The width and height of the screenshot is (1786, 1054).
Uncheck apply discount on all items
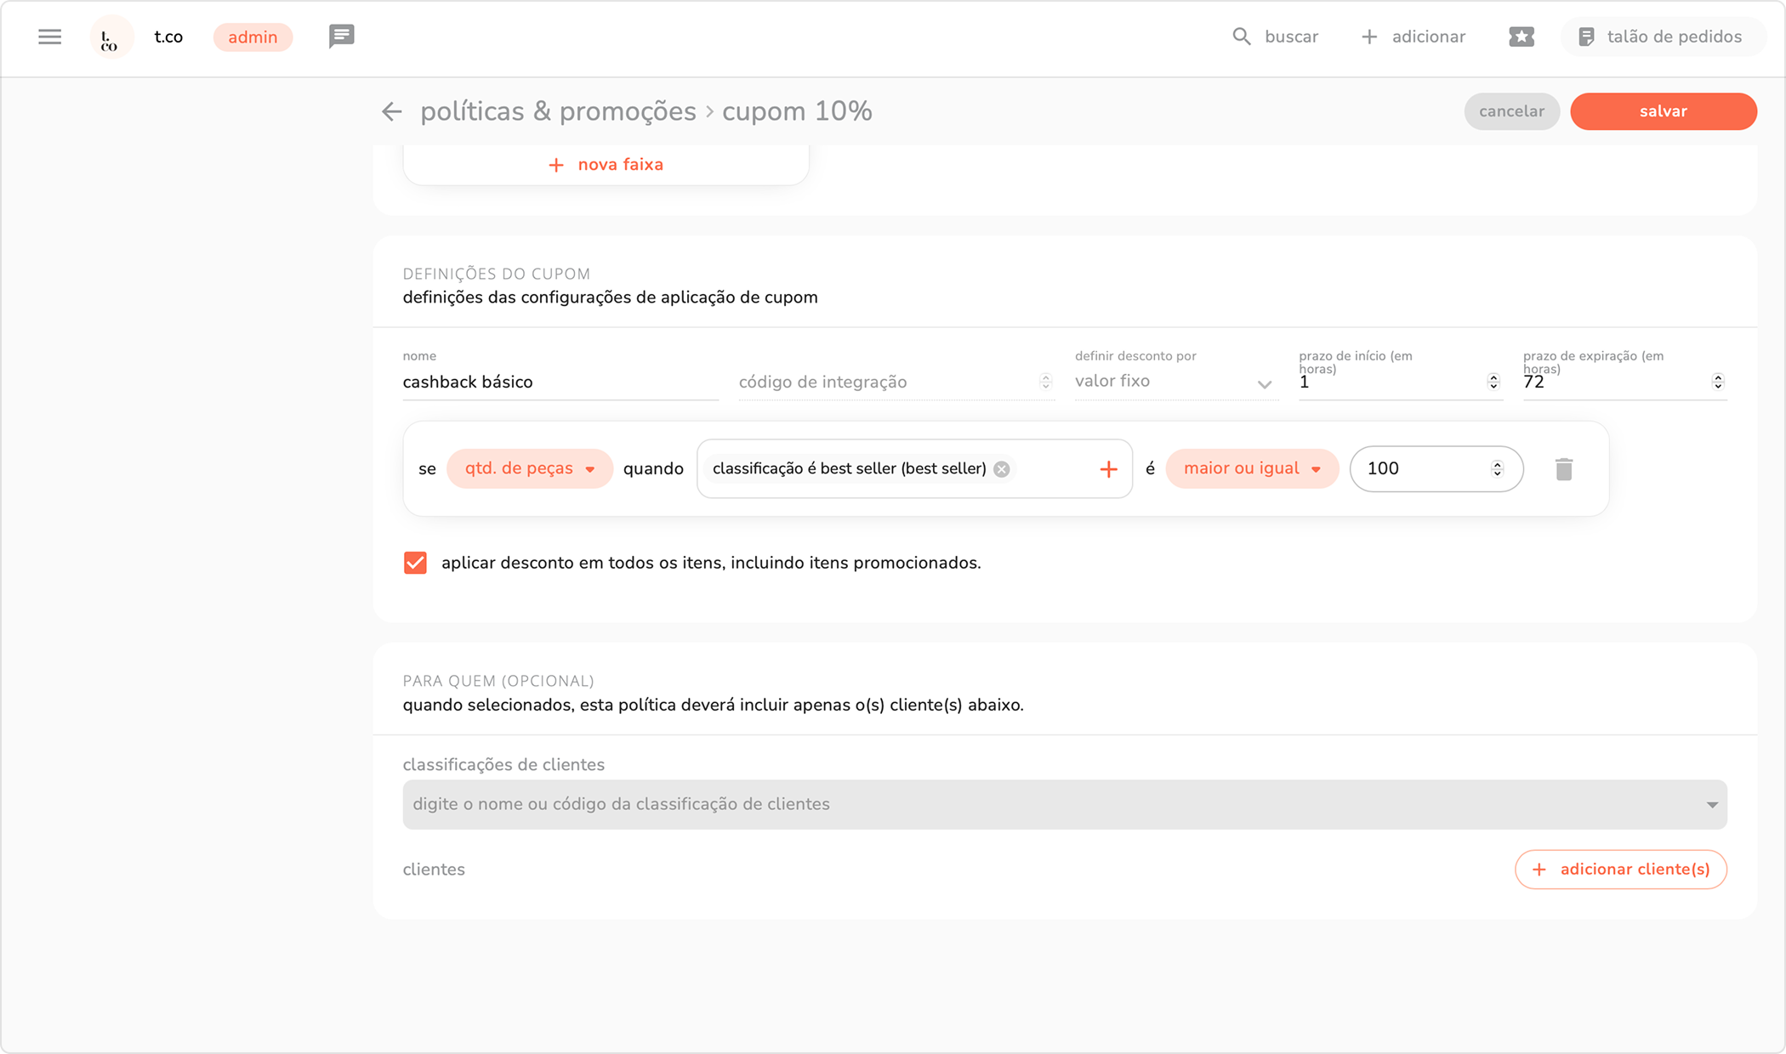(415, 563)
